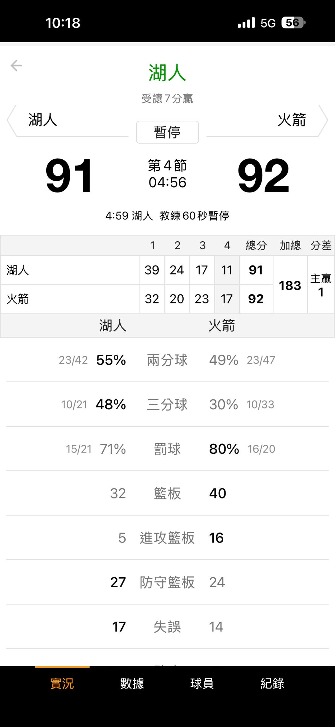The height and width of the screenshot is (727, 335).
Task: Select the 湖人 team name on left
Action: 43,120
